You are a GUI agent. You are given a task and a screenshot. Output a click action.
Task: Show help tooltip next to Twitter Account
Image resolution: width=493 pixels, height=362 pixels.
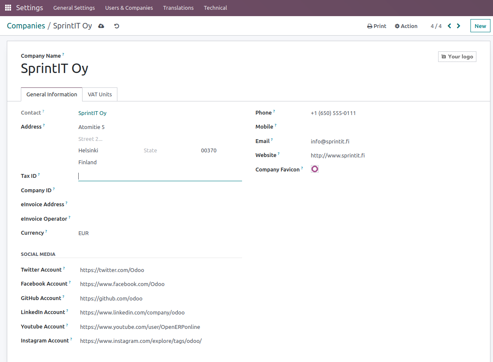click(64, 268)
